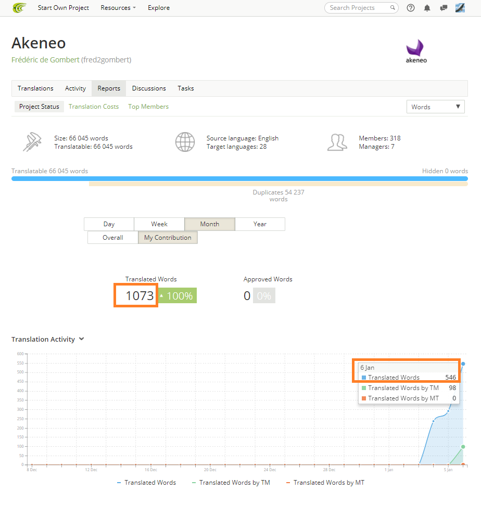481x518 pixels.
Task: Switch to My Contribution statistics
Action: click(x=168, y=238)
